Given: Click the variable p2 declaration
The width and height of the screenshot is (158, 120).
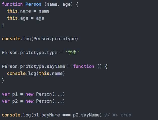Looking at the screenshot, I should (x=33, y=101).
